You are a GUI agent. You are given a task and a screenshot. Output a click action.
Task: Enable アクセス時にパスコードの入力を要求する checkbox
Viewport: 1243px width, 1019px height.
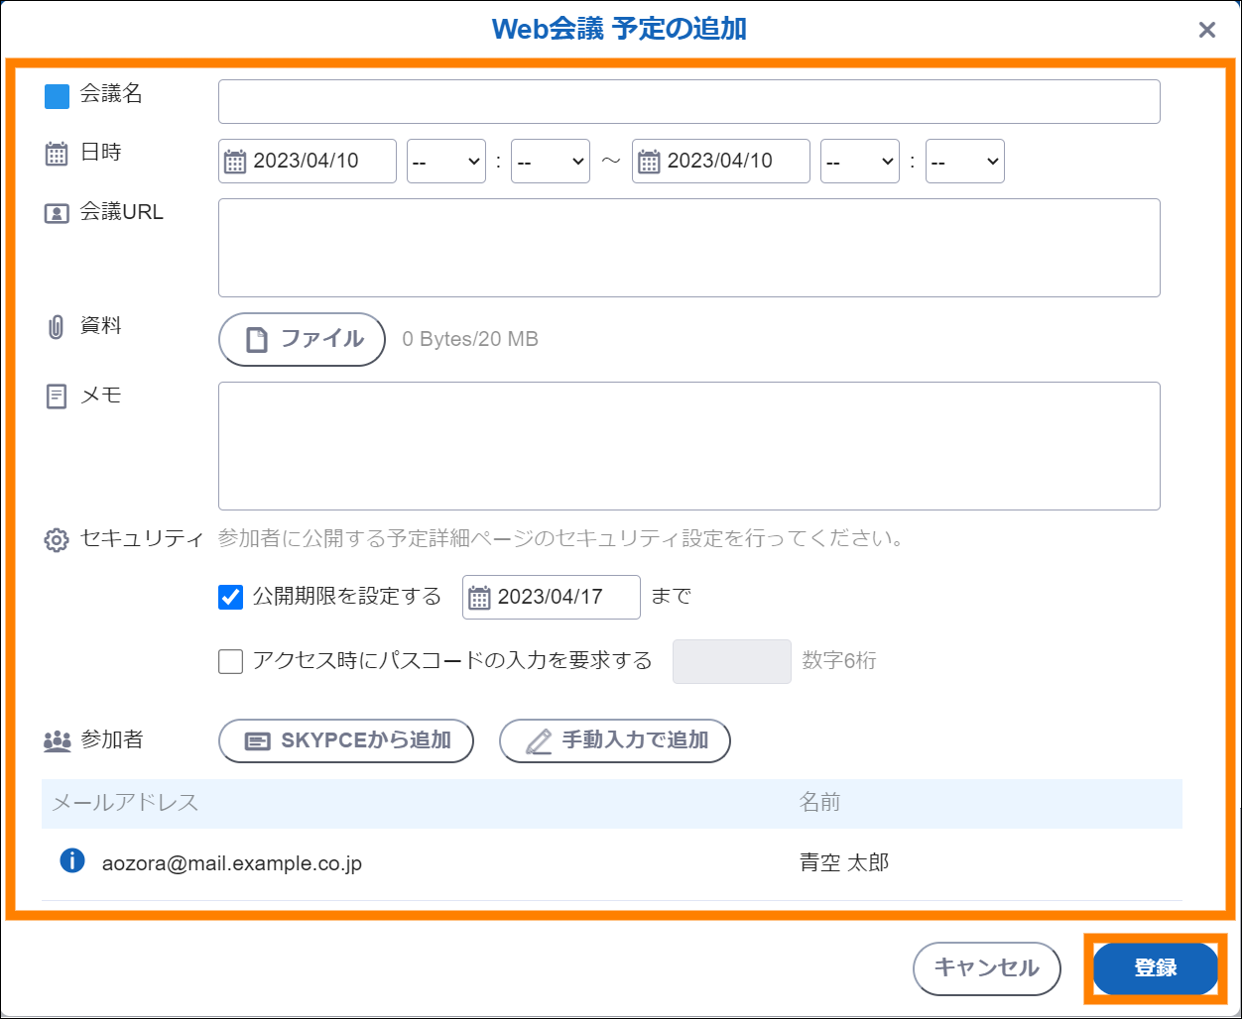(x=230, y=661)
